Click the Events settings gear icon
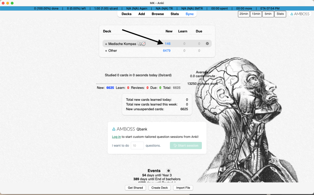 168,171
